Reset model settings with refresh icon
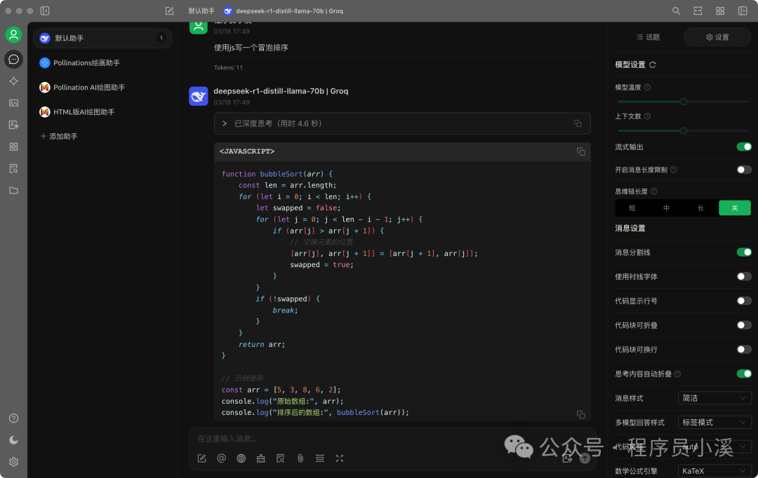This screenshot has width=758, height=478. point(653,64)
